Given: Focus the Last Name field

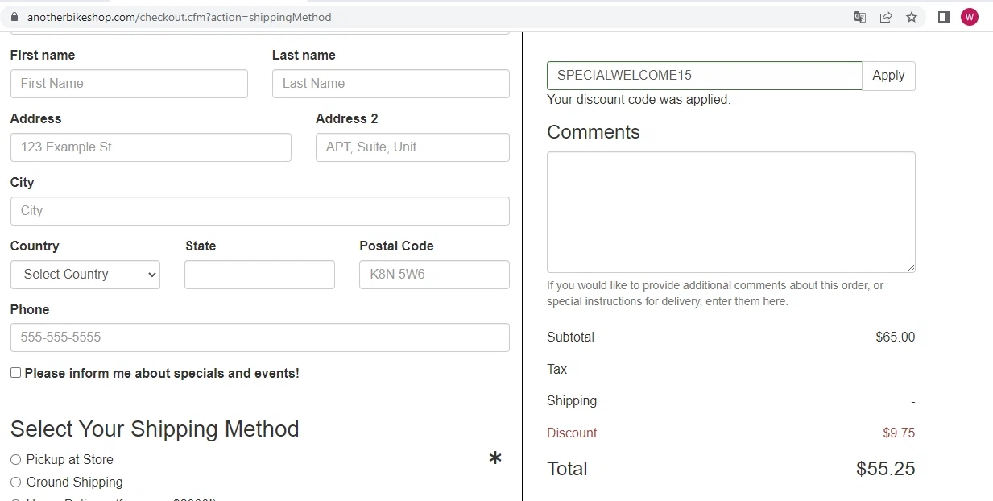Looking at the screenshot, I should click(391, 84).
